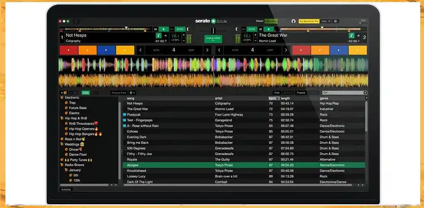Eject The Great War from deck 2
The image size is (424, 208).
click(358, 35)
